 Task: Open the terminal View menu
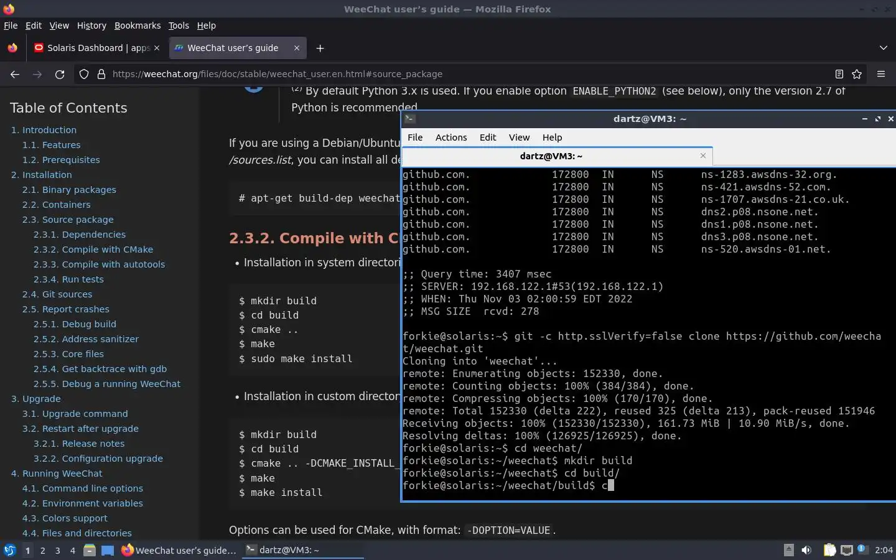(519, 138)
